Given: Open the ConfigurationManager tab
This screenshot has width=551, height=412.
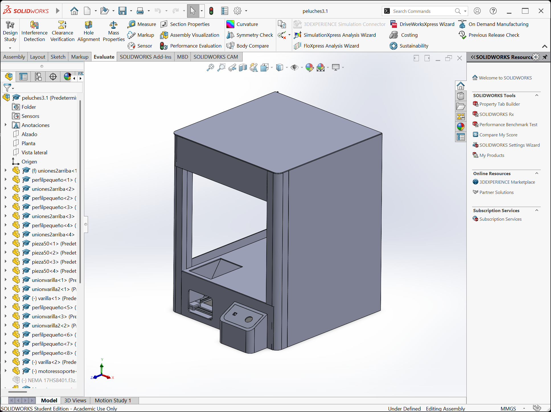Looking at the screenshot, I should [38, 77].
